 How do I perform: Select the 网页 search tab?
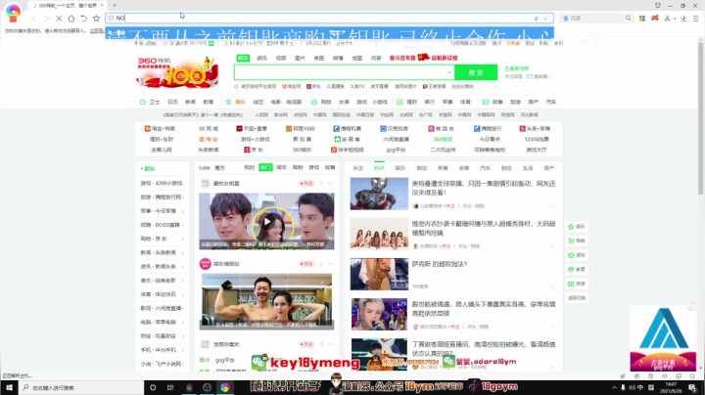click(x=243, y=59)
